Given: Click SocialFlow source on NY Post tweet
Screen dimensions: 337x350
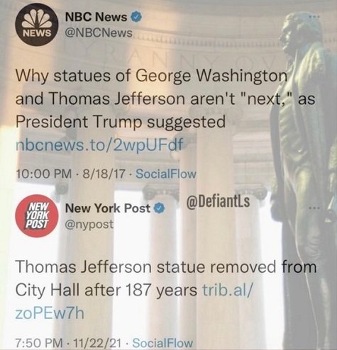Looking at the screenshot, I should (x=162, y=343).
